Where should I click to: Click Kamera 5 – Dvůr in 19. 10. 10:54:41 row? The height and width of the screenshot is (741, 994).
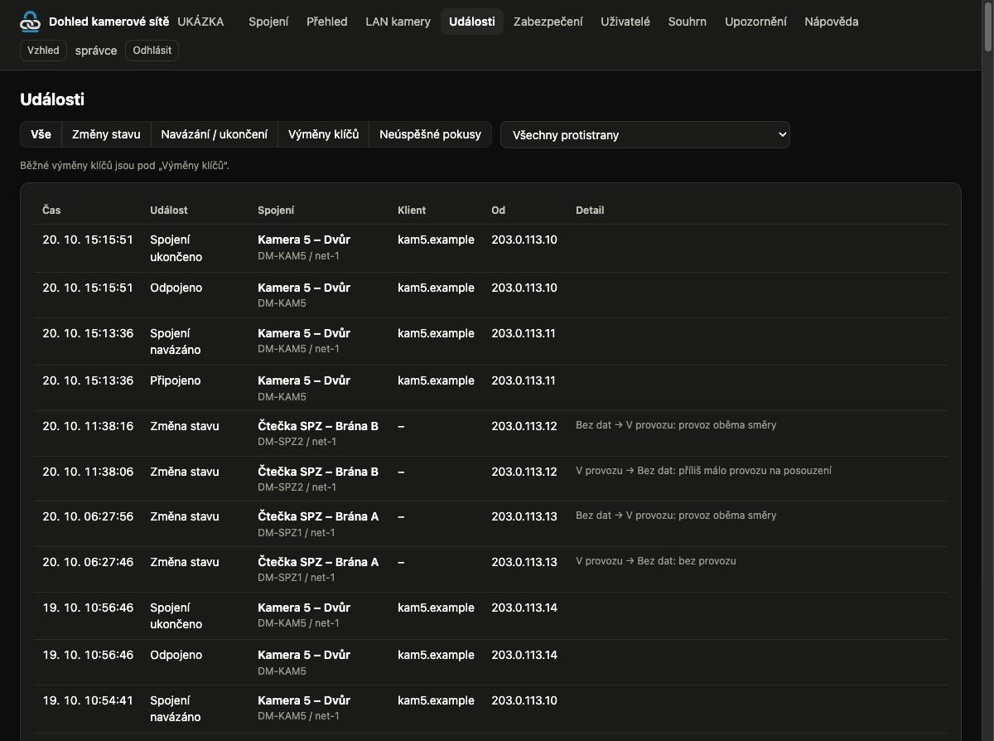click(x=304, y=700)
